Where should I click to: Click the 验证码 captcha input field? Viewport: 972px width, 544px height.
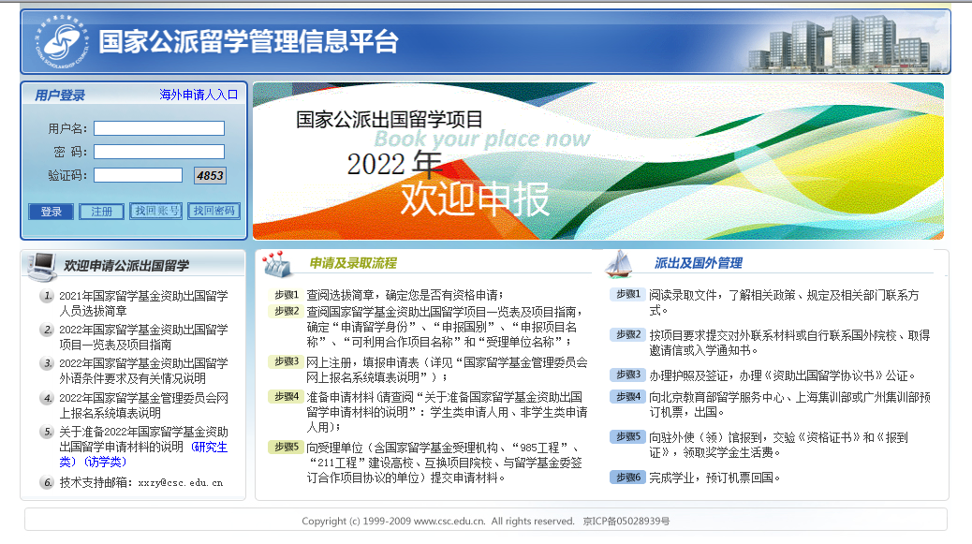139,175
